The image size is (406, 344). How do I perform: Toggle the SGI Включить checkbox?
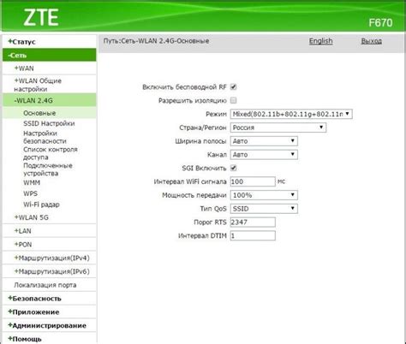[x=234, y=168]
